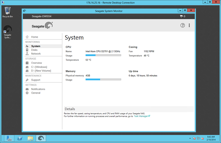This screenshot has height=143, width=221.
Task: Click the General gear icon
Action: coord(27,93)
